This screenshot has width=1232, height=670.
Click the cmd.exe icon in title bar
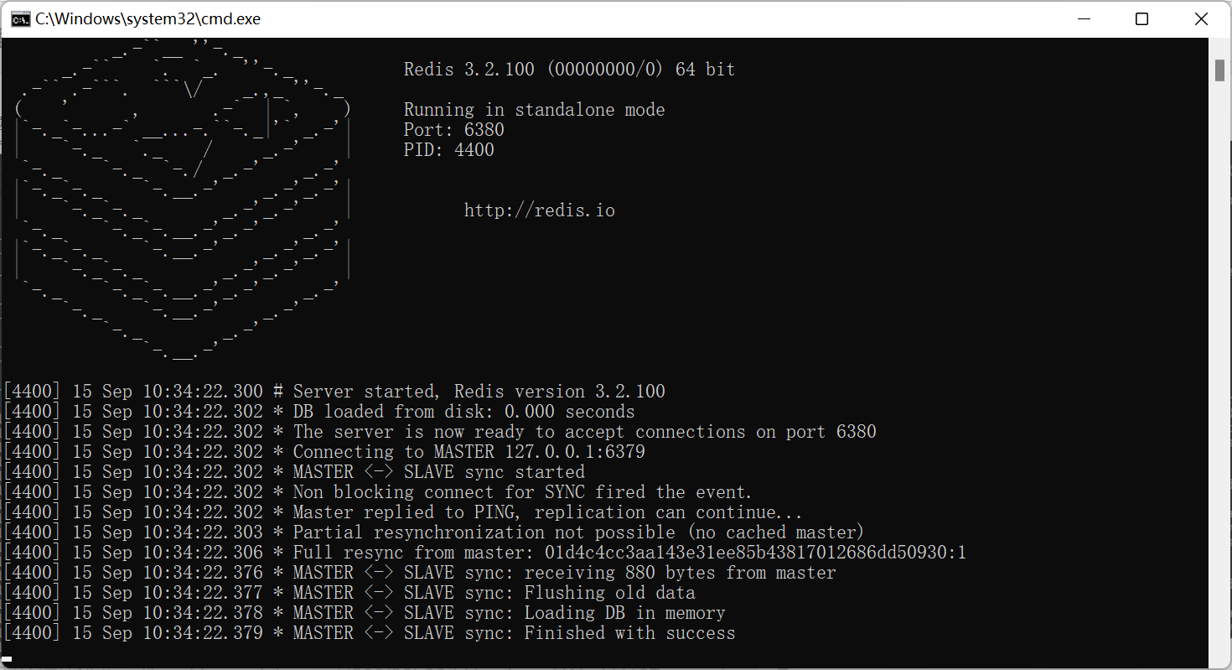click(x=20, y=18)
